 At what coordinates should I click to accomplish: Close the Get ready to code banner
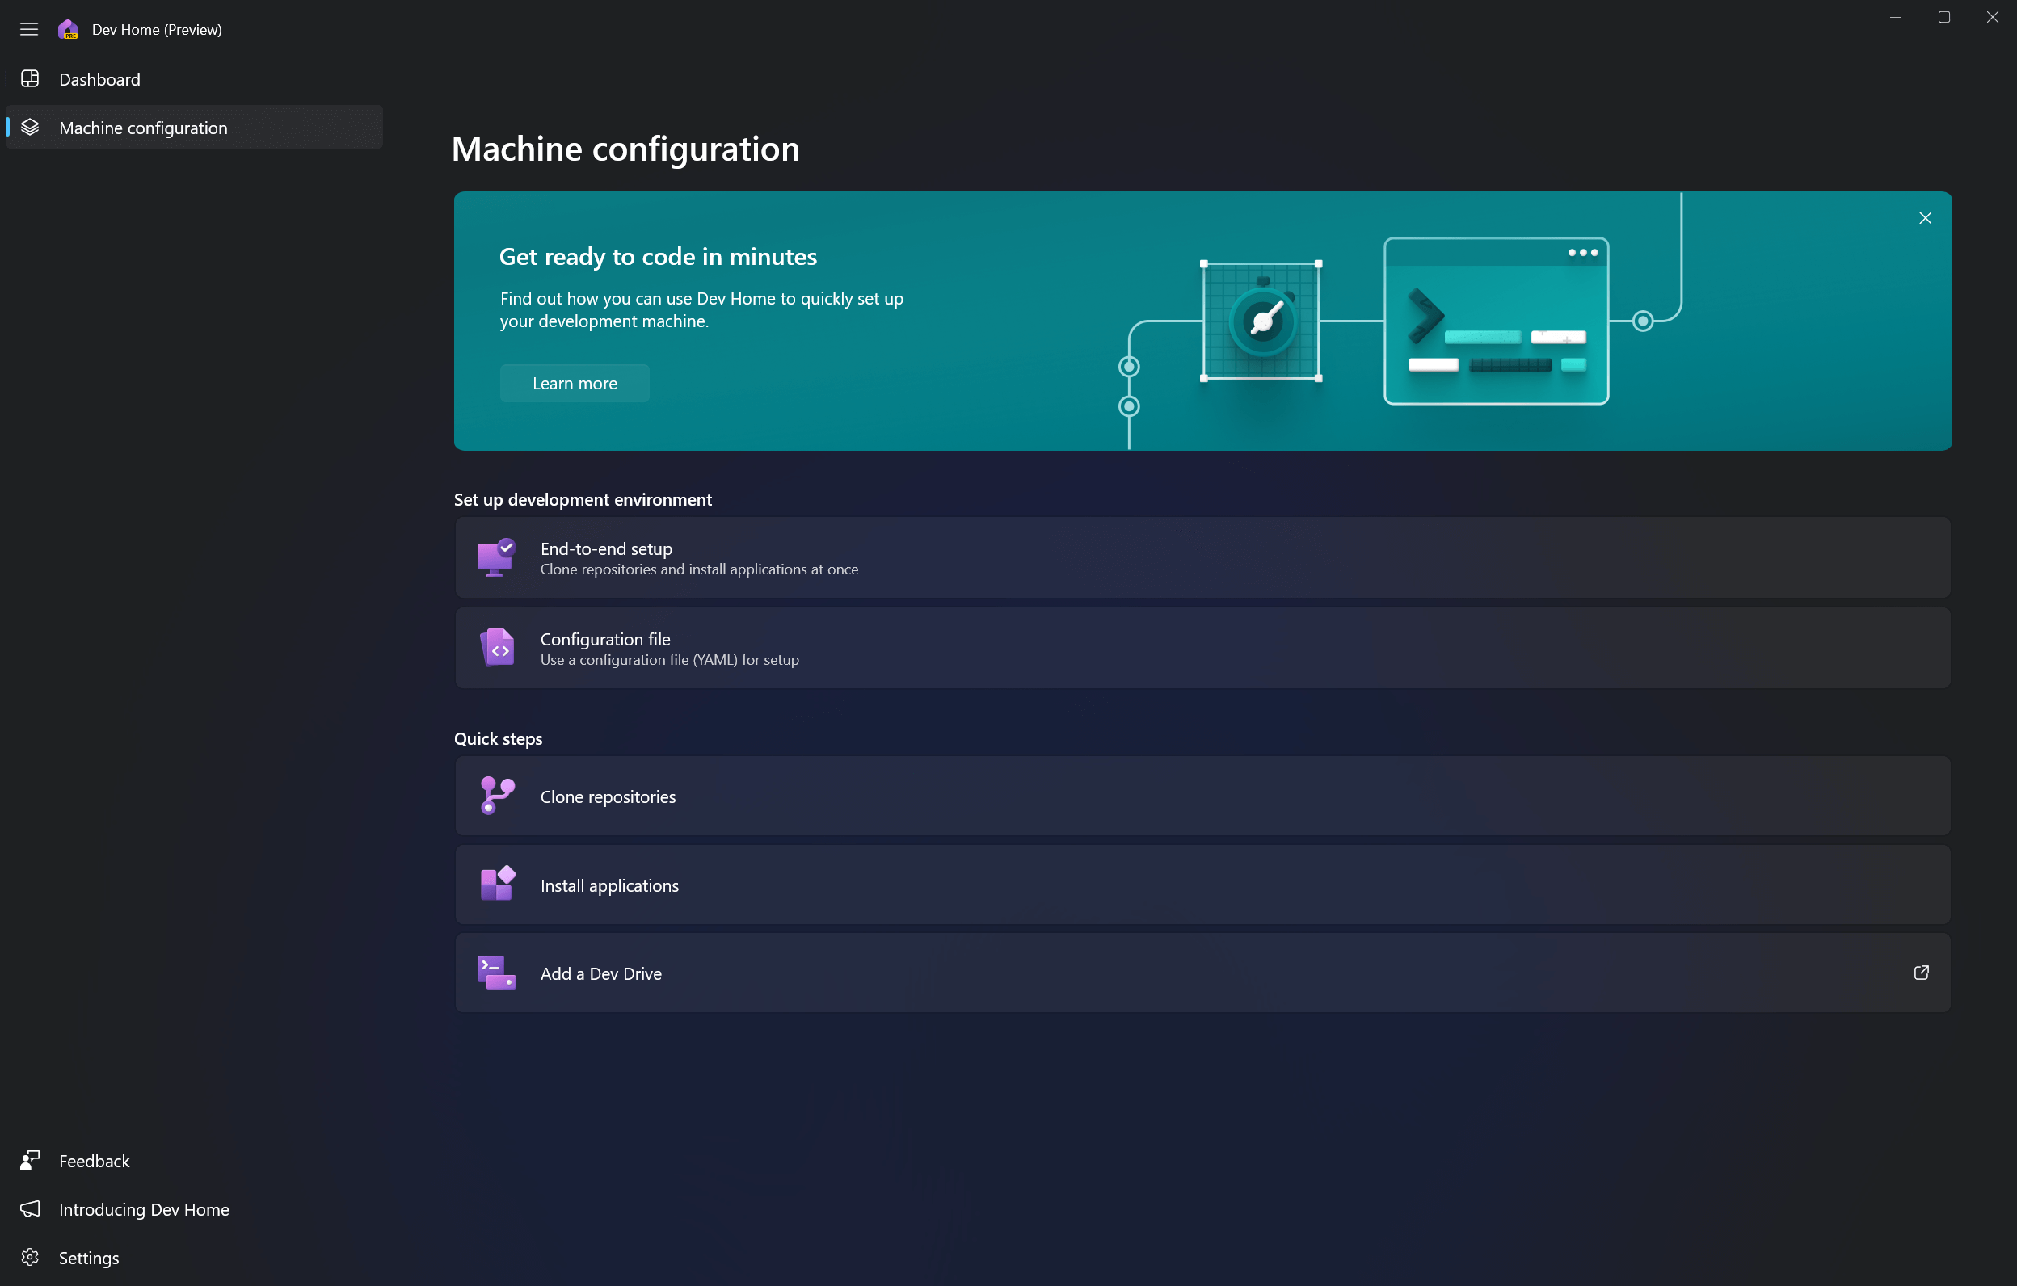1926,217
